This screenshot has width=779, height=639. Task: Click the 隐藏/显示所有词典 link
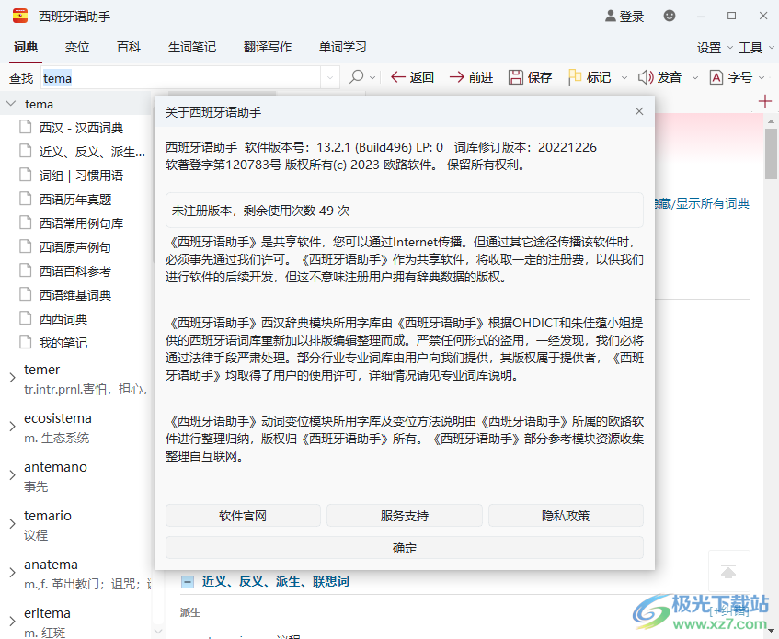(702, 203)
